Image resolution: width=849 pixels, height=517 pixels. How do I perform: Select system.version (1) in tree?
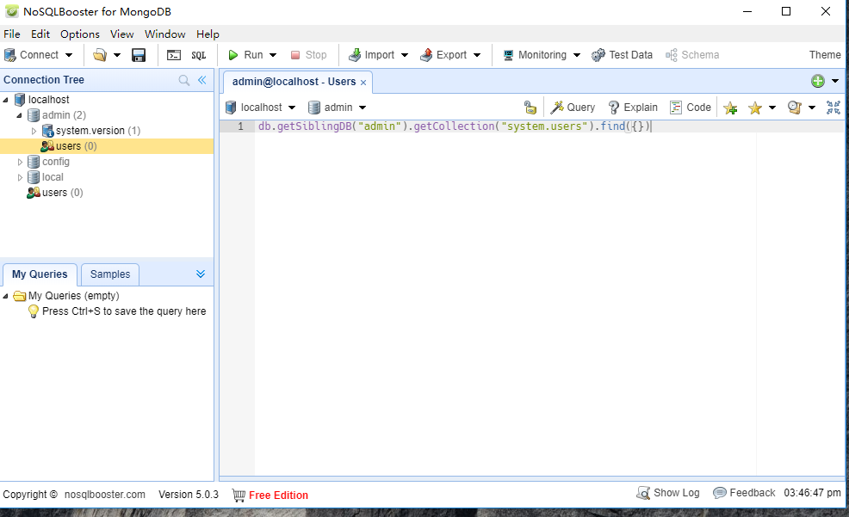pos(98,131)
